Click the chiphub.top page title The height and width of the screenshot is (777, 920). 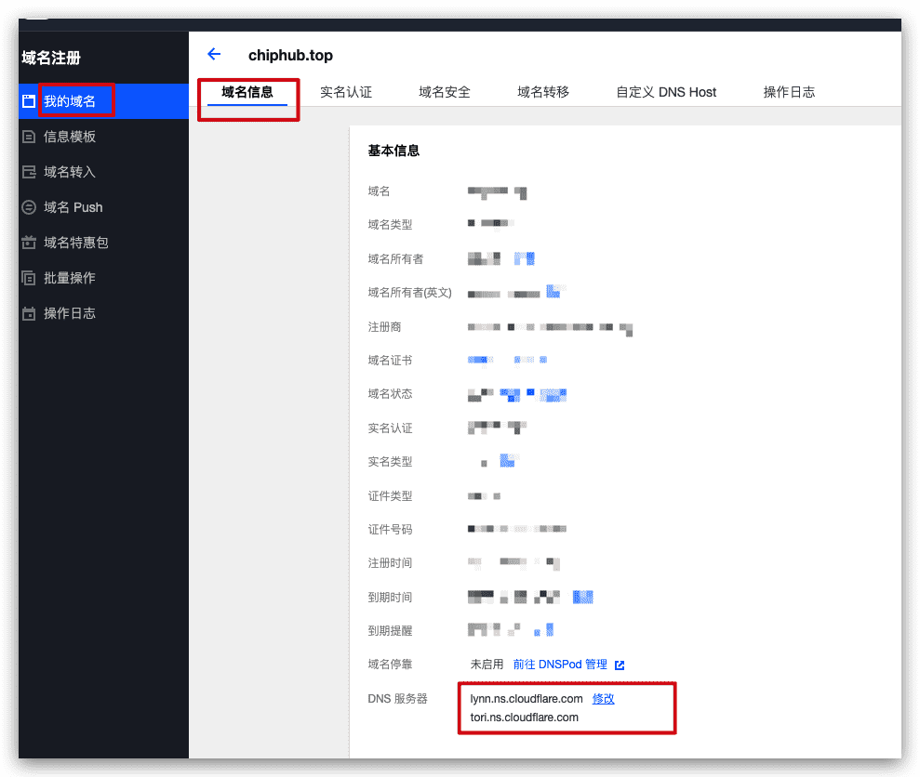click(290, 55)
